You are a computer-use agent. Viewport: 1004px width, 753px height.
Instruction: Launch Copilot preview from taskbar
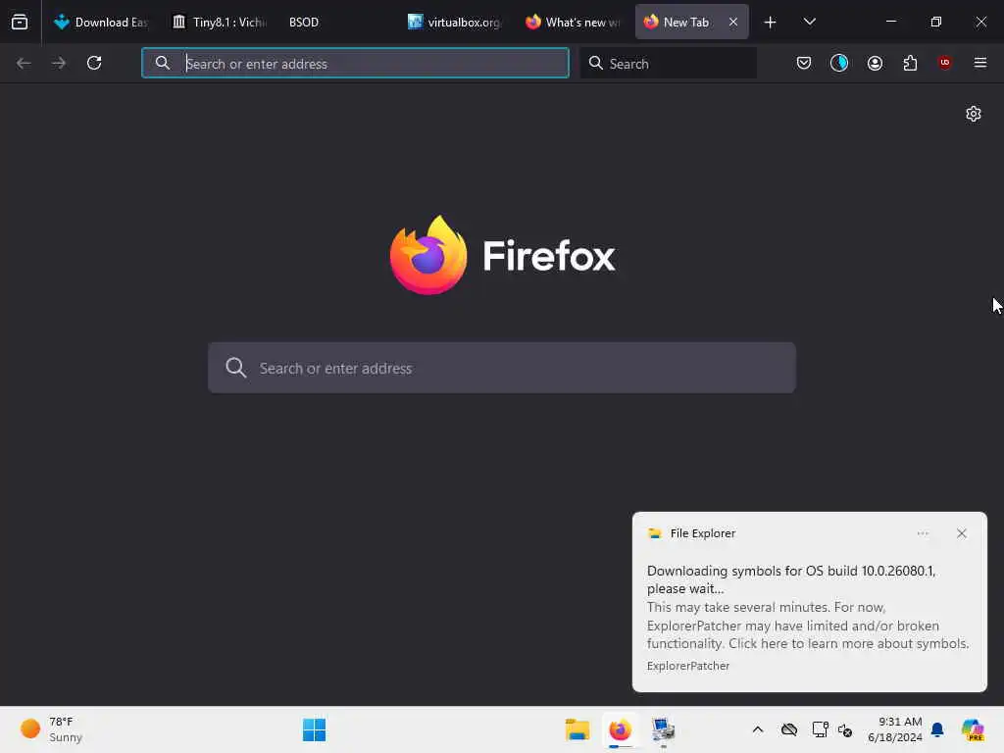coord(973,729)
